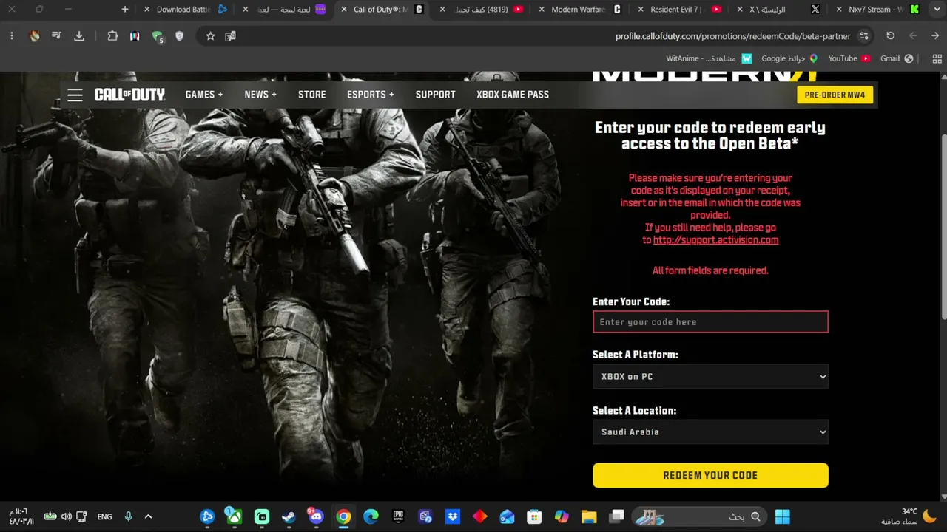The image size is (947, 532).
Task: Open the Gmail bookmark
Action: 897,58
